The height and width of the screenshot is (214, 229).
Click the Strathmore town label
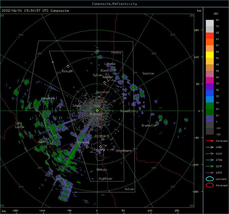pos(124,151)
